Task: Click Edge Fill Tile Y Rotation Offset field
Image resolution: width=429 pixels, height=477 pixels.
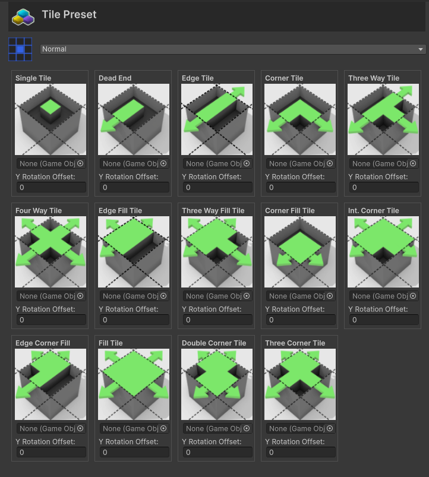Action: (x=134, y=320)
